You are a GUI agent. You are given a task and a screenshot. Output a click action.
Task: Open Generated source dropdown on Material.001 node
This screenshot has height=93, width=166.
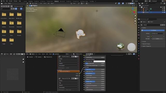tap(68, 88)
